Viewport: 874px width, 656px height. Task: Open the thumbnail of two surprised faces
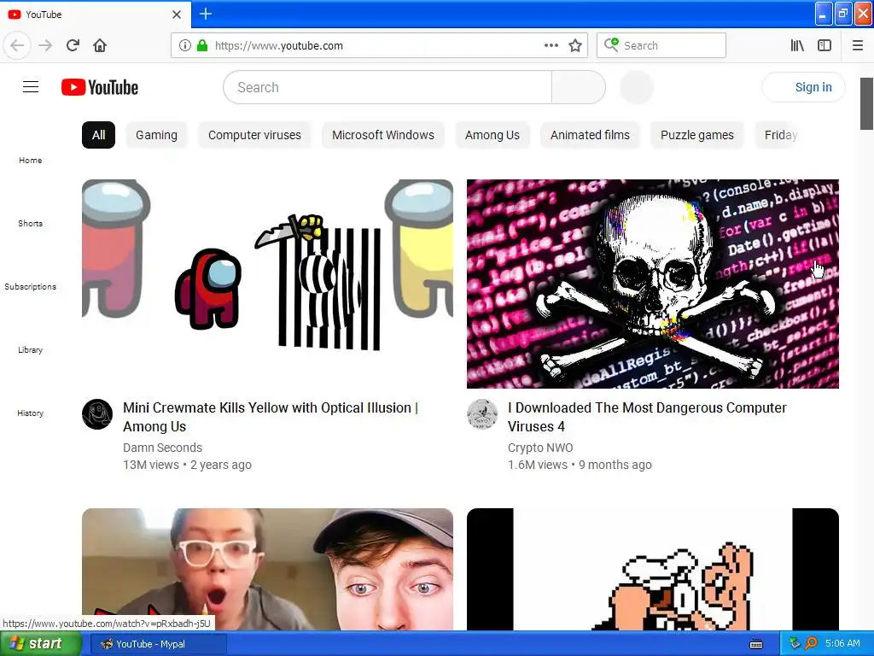(x=267, y=569)
